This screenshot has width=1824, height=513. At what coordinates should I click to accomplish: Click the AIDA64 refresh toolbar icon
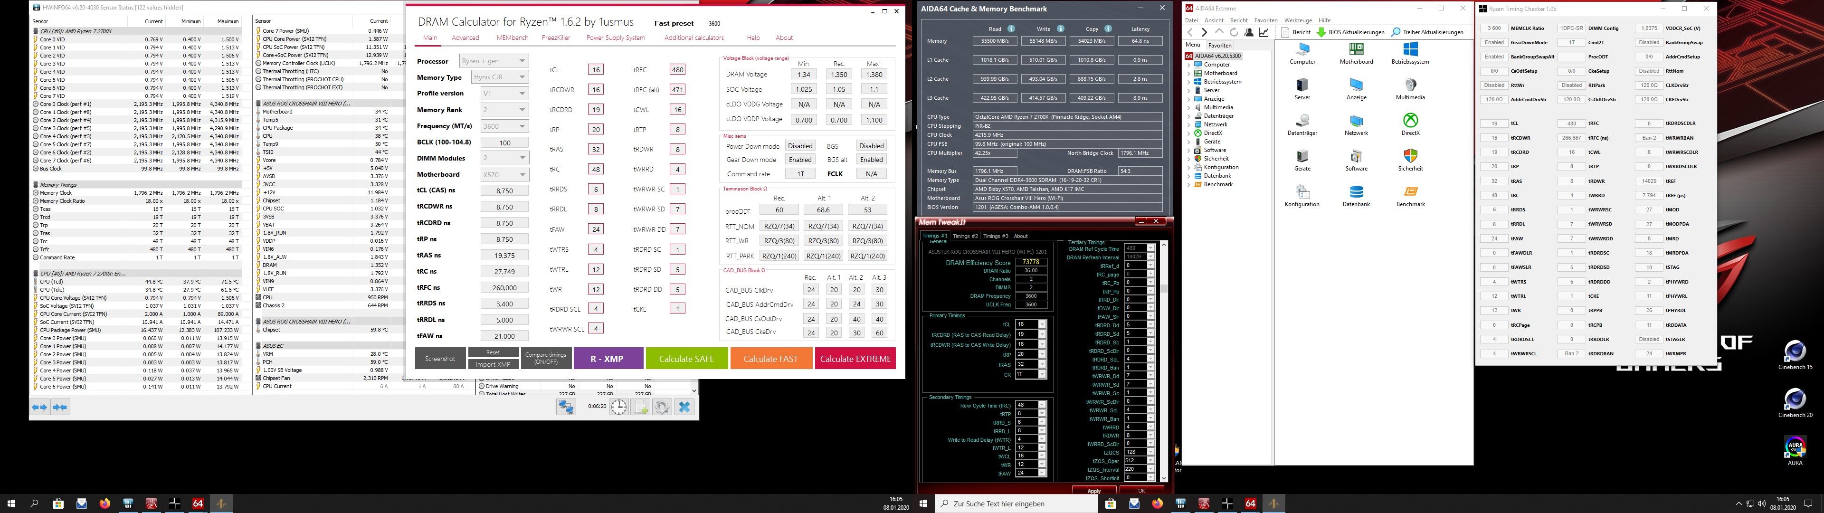point(1234,33)
